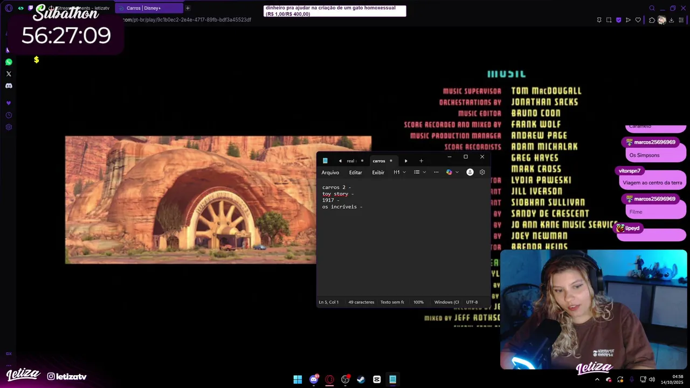Open the browser extensions cube icon
The width and height of the screenshot is (690, 388).
[652, 20]
